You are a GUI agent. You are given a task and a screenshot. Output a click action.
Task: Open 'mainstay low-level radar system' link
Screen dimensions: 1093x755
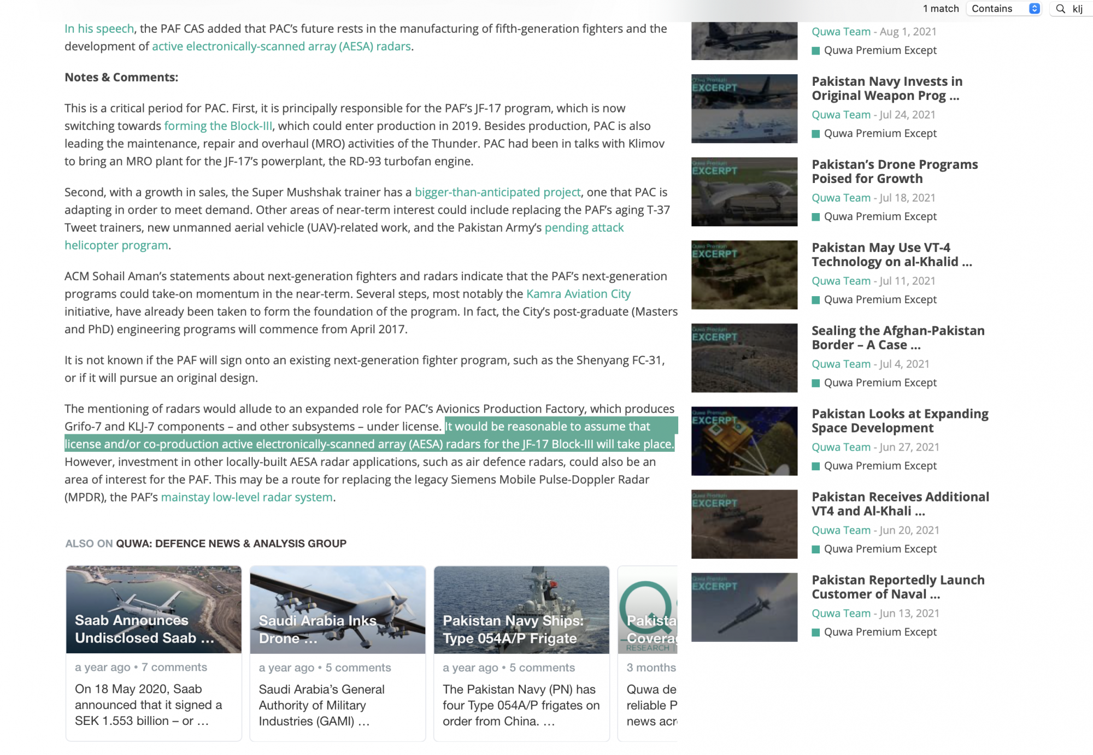coord(246,497)
